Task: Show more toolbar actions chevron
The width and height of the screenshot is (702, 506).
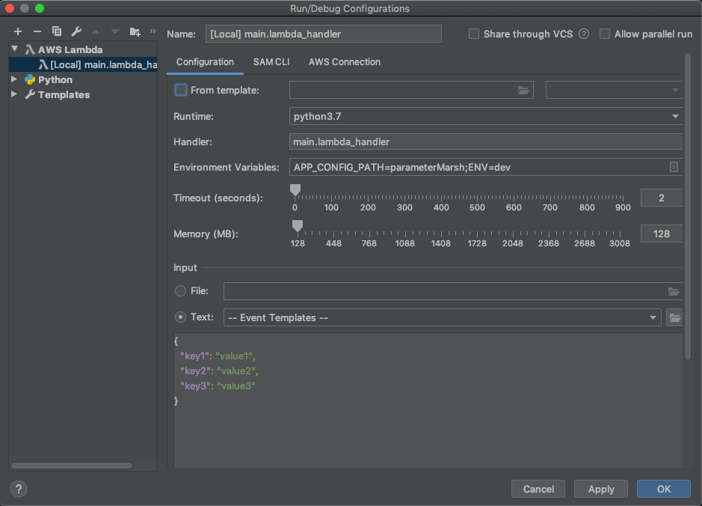Action: coord(153,31)
